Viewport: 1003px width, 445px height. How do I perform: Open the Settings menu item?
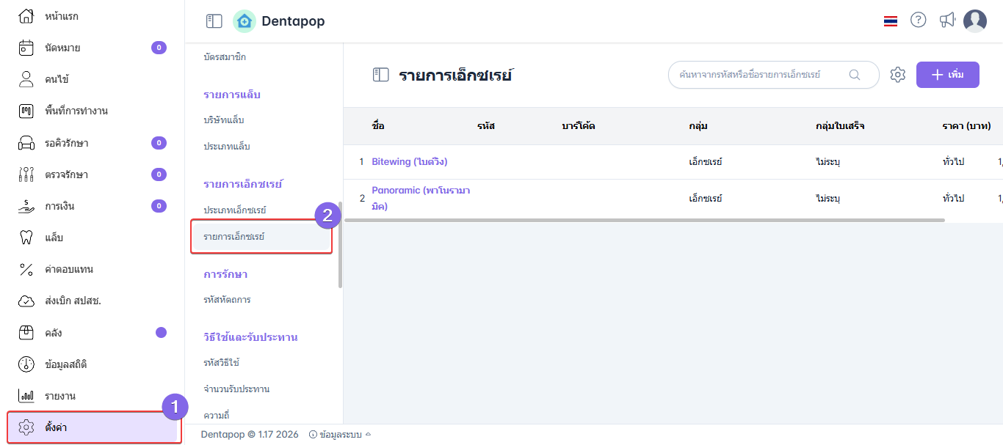click(x=94, y=427)
